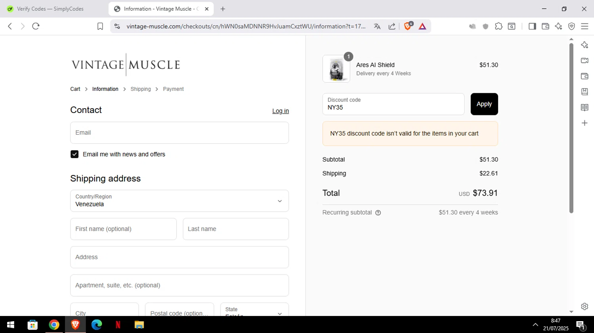Click the Apartment, suite, etc. field
The height and width of the screenshot is (333, 594).
pyautogui.click(x=179, y=285)
